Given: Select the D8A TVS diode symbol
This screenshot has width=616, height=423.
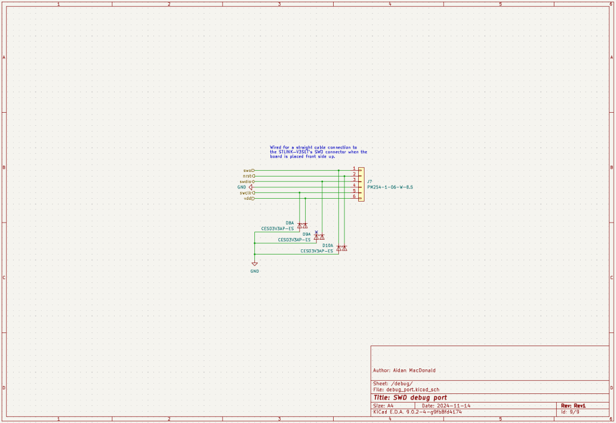Looking at the screenshot, I should [302, 226].
